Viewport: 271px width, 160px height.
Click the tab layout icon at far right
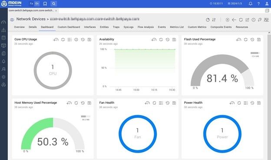click(267, 11)
